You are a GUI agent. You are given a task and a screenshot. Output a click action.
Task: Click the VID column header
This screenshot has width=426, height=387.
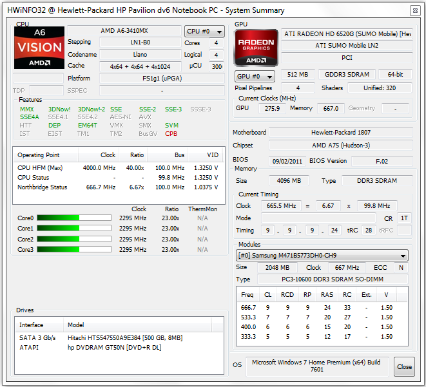205,155
